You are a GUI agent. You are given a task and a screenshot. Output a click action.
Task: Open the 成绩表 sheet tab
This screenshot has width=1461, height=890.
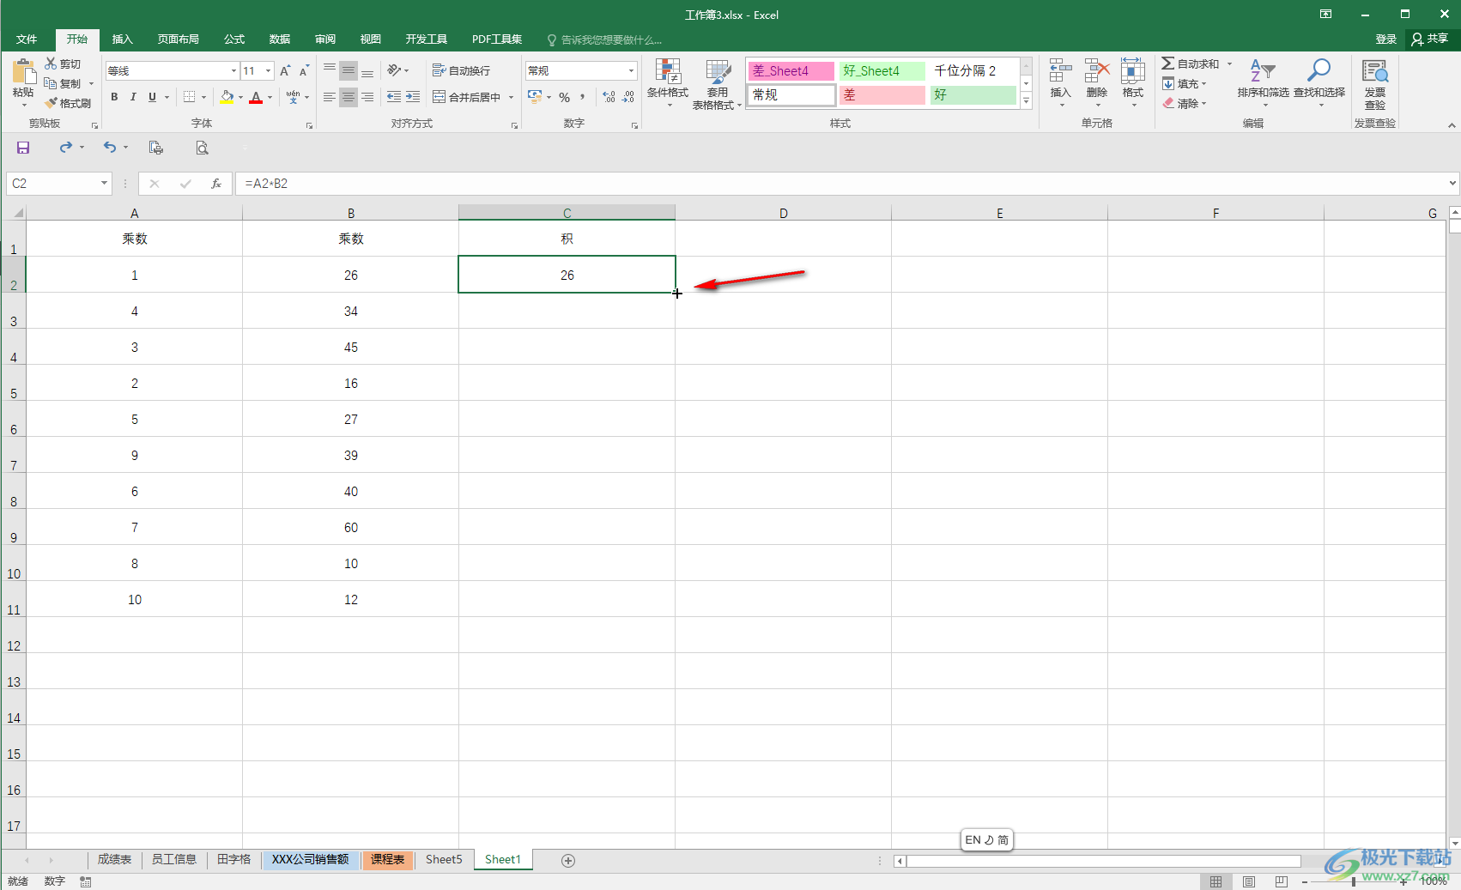(x=114, y=860)
